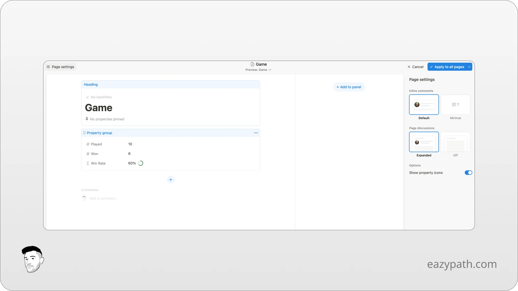The height and width of the screenshot is (291, 518).
Task: Click the number icon beside Played property
Action: tap(88, 144)
